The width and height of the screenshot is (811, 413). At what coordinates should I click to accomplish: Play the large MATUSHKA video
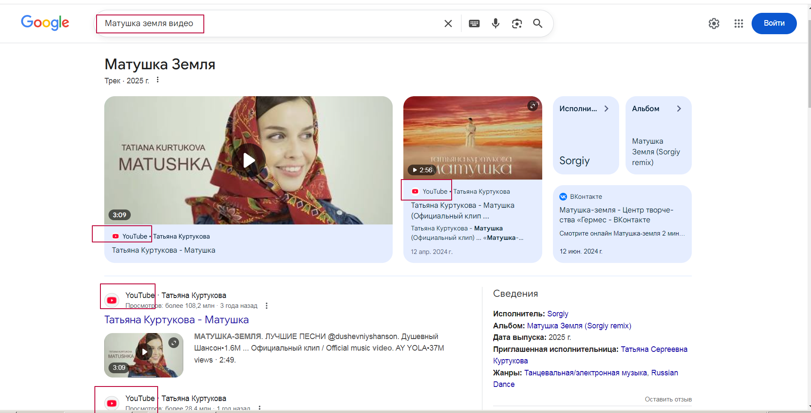[x=249, y=160]
